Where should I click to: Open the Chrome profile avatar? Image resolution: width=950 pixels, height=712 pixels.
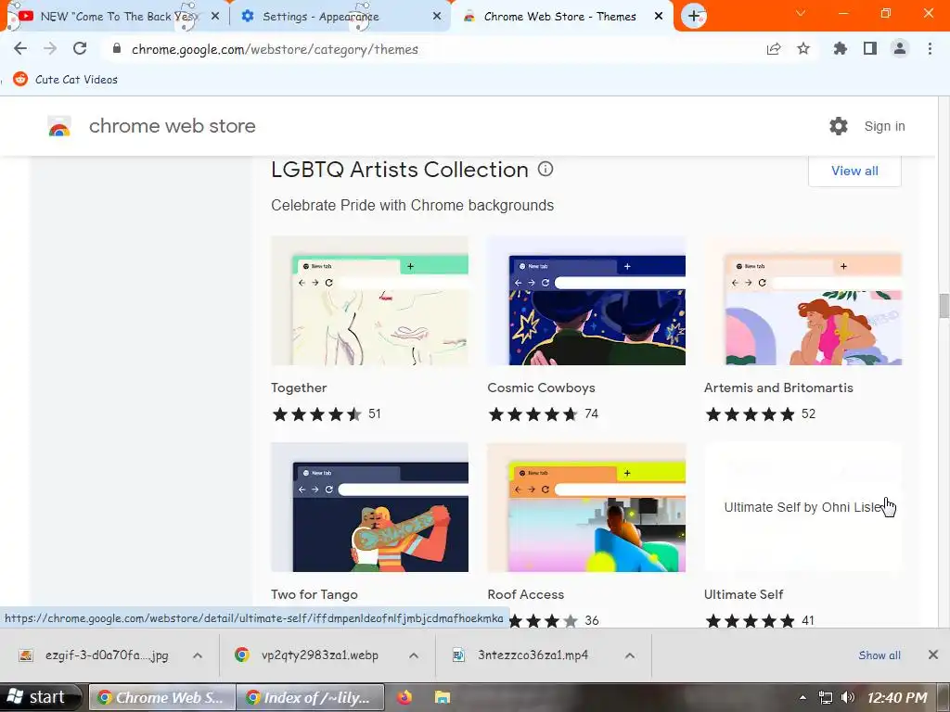pyautogui.click(x=900, y=48)
